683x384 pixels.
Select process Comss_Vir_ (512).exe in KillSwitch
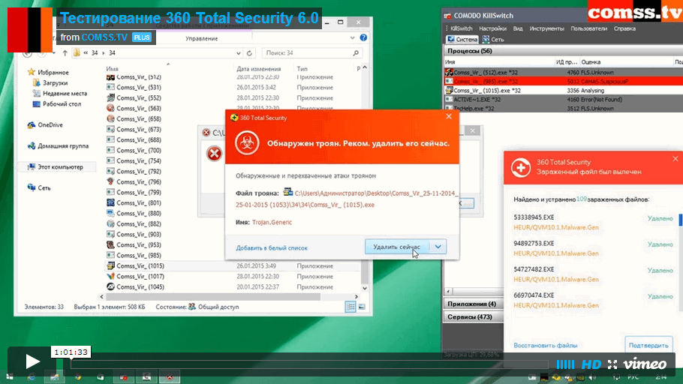point(564,72)
